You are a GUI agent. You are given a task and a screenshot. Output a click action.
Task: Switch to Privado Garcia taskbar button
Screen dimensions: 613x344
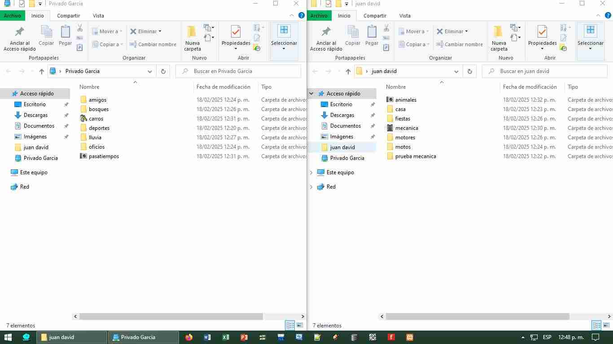(x=144, y=337)
